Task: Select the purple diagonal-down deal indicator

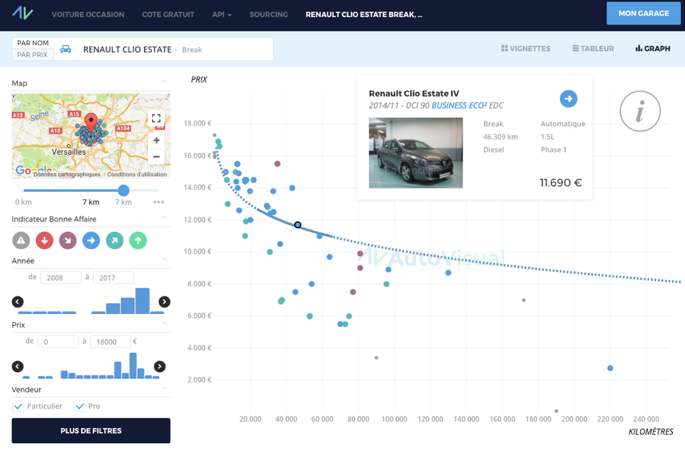Action: (x=68, y=240)
